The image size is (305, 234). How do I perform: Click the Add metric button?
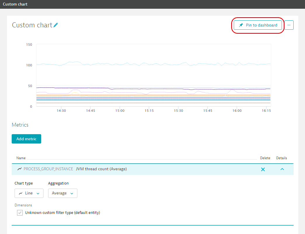(x=27, y=139)
